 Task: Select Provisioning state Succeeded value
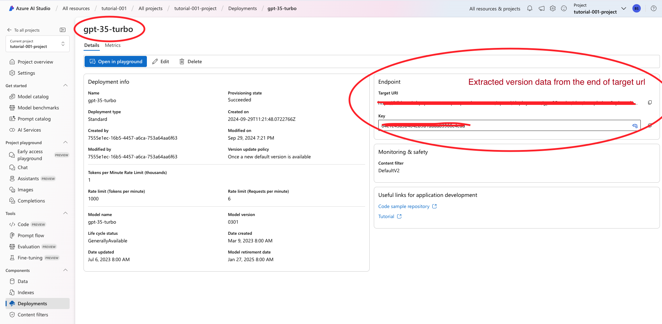[x=239, y=100]
